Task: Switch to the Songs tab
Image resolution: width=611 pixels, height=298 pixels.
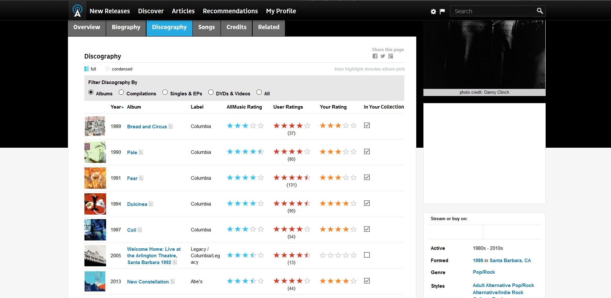Action: tap(206, 27)
